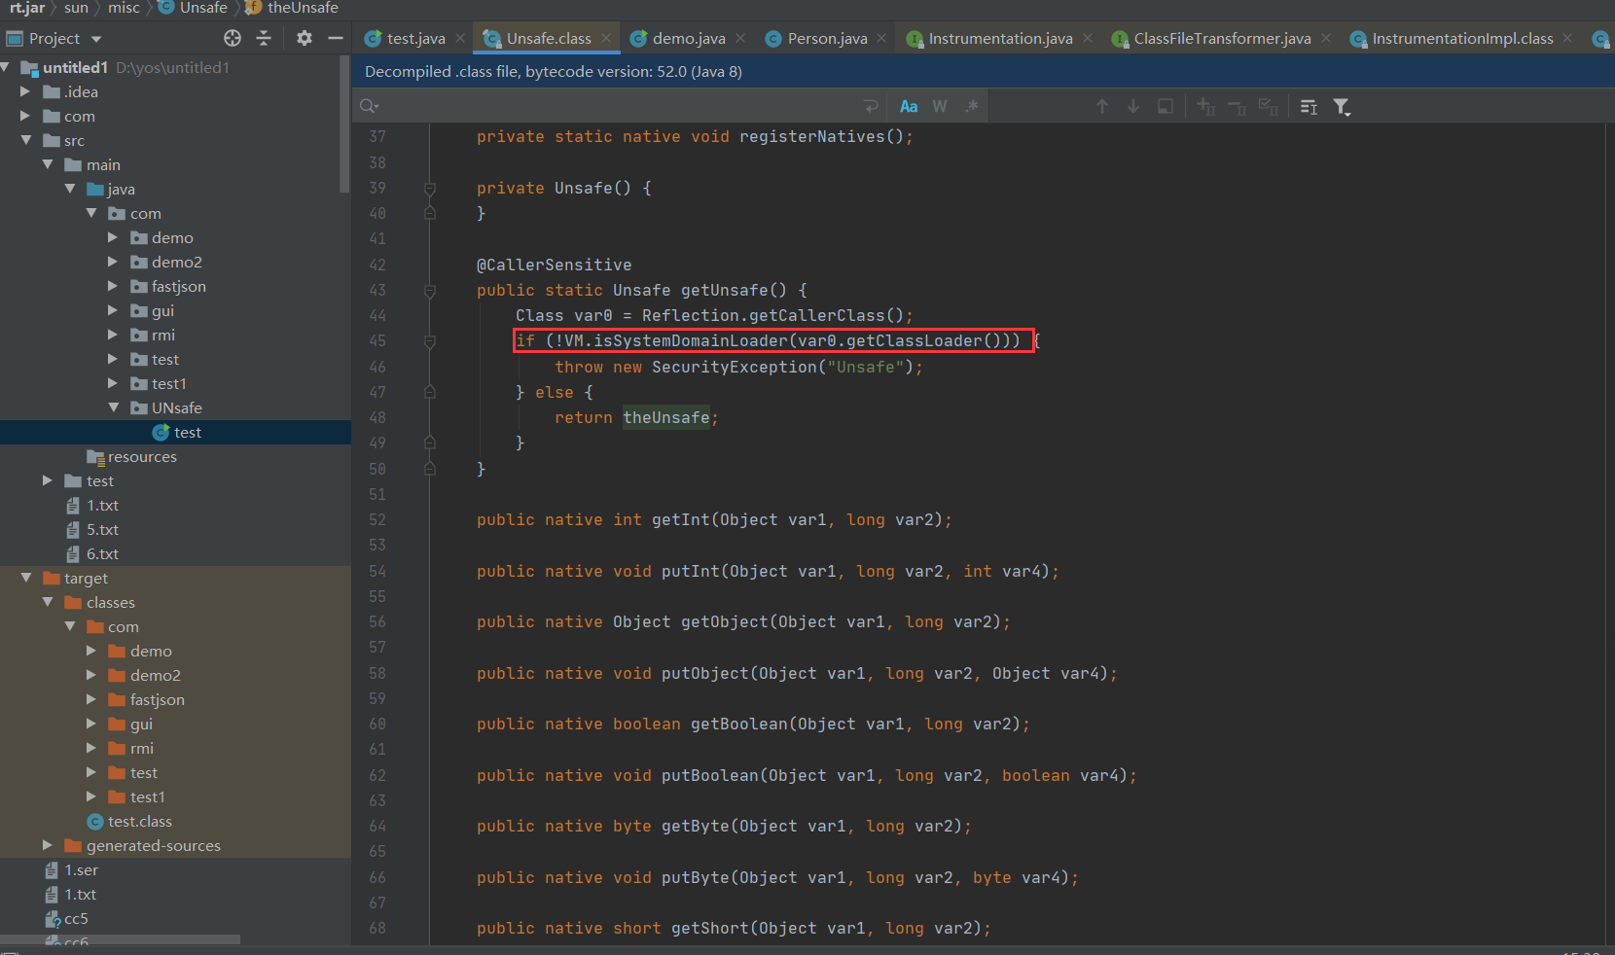Collapse the main folder
Image resolution: width=1615 pixels, height=955 pixels.
[47, 164]
